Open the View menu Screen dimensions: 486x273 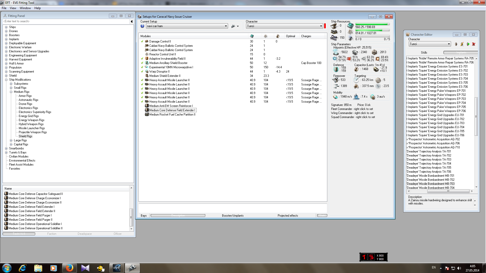click(x=13, y=8)
